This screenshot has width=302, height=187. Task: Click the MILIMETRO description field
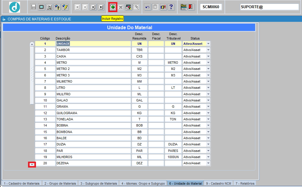93,81
